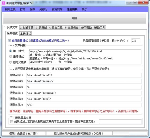Open the 使用帮助 tab
150x138 pixels.
pyautogui.click(x=86, y=28)
